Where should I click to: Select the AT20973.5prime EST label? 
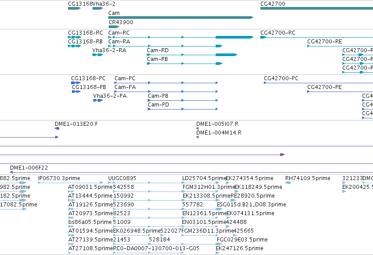pyautogui.click(x=90, y=214)
